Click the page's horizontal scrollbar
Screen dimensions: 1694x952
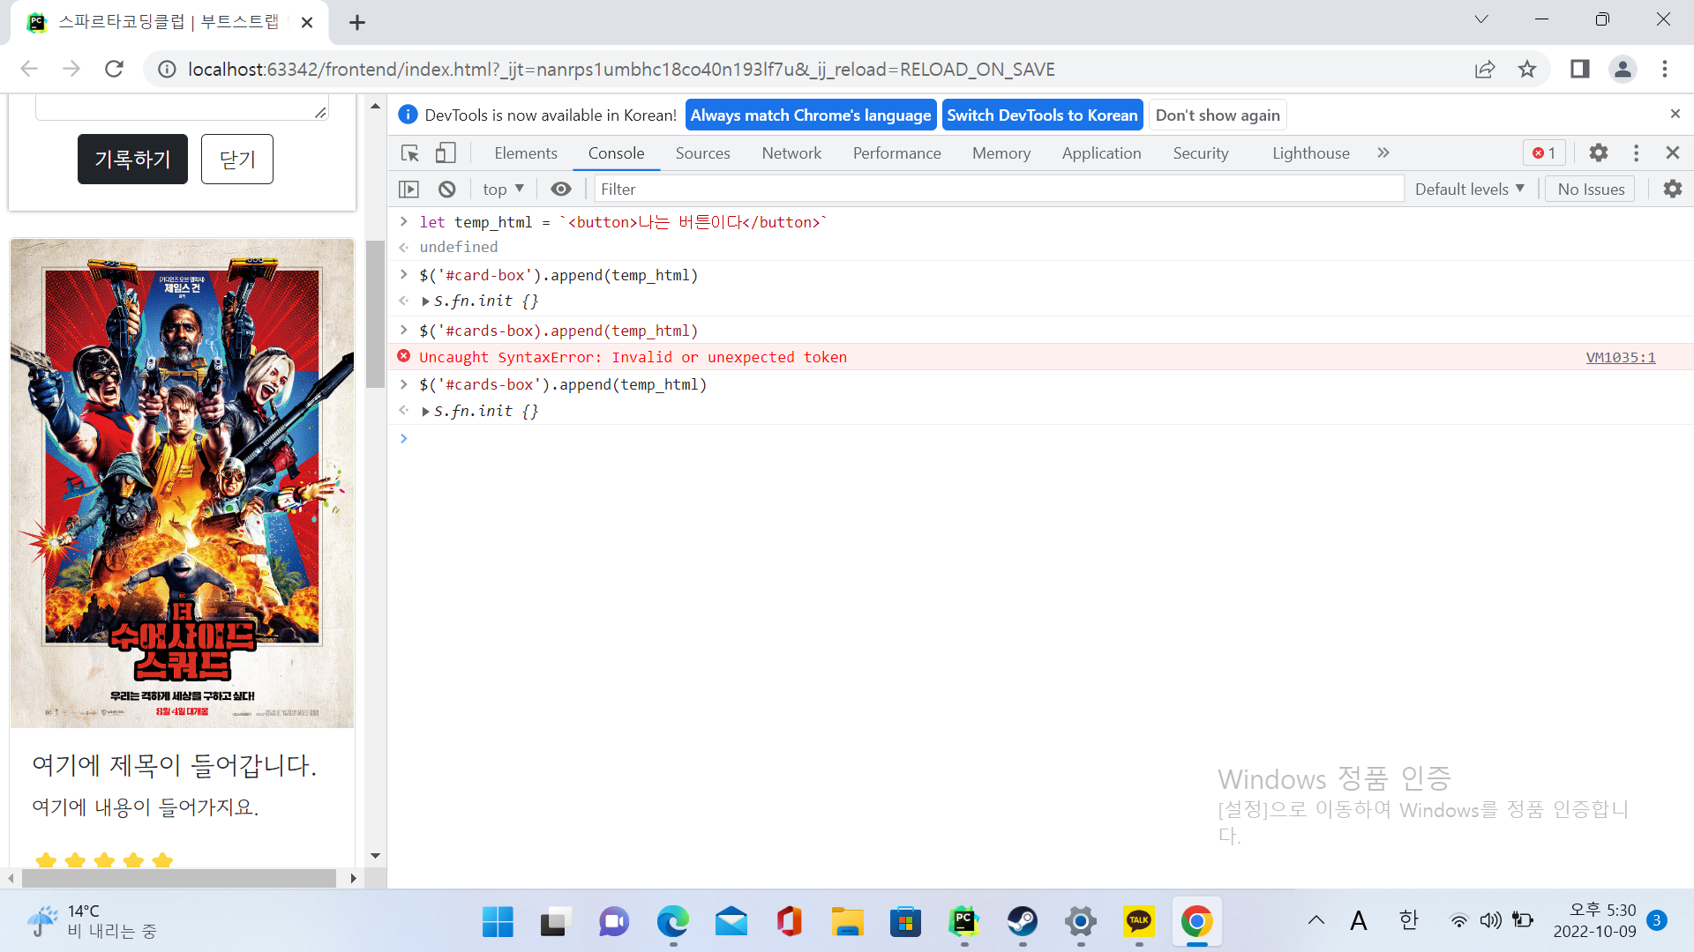coord(179,878)
